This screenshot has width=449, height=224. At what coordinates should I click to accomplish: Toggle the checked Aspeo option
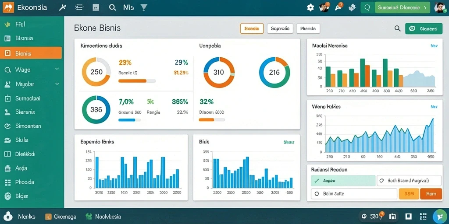pos(343,181)
